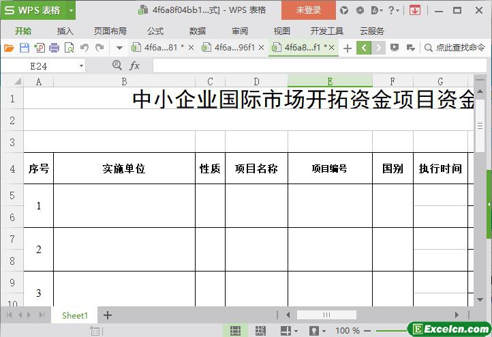492x337 pixels.
Task: Switch to the 公式 ribbon tab
Action: pyautogui.click(x=155, y=31)
